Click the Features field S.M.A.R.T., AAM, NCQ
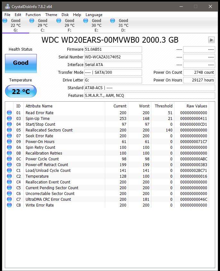The image size is (220, 271). point(150,95)
